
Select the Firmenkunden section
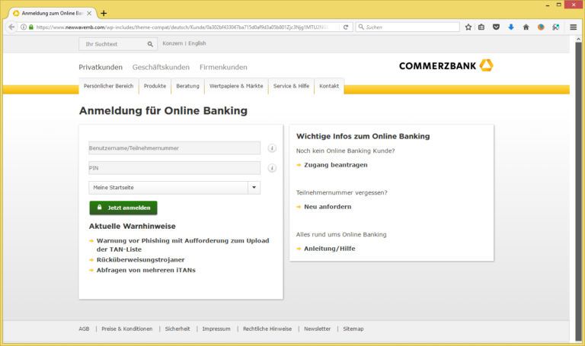223,68
